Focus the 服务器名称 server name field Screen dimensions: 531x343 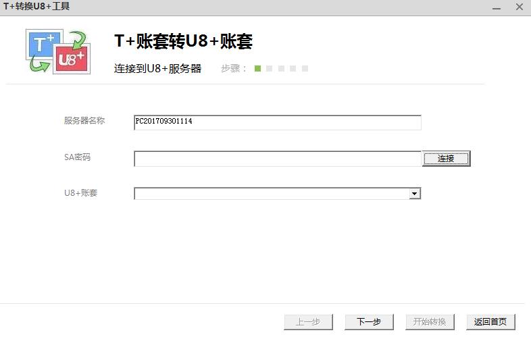(x=278, y=123)
